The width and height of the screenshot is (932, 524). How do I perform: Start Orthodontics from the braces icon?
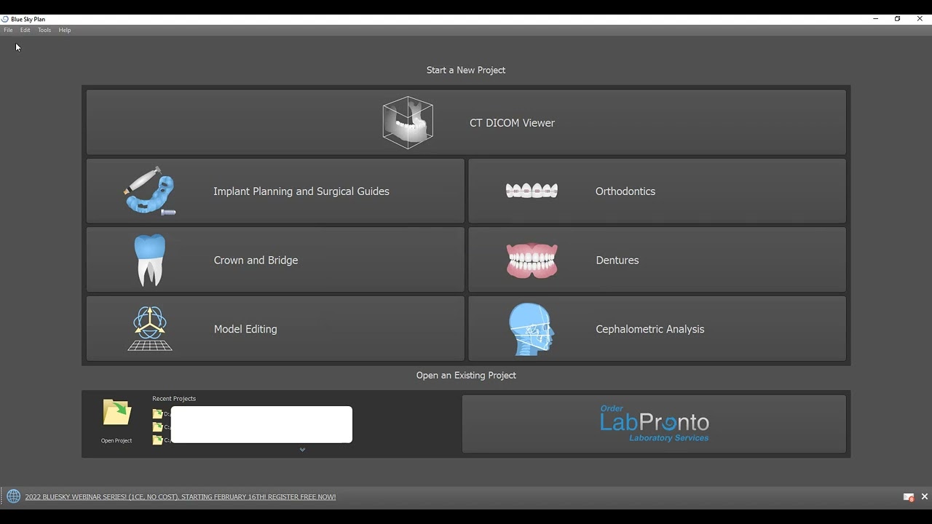click(532, 191)
